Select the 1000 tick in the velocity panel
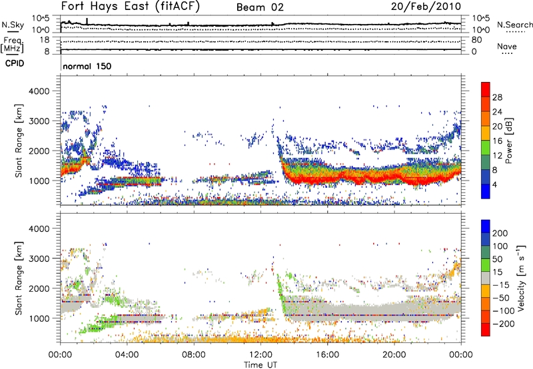533x369 pixels. [39, 318]
